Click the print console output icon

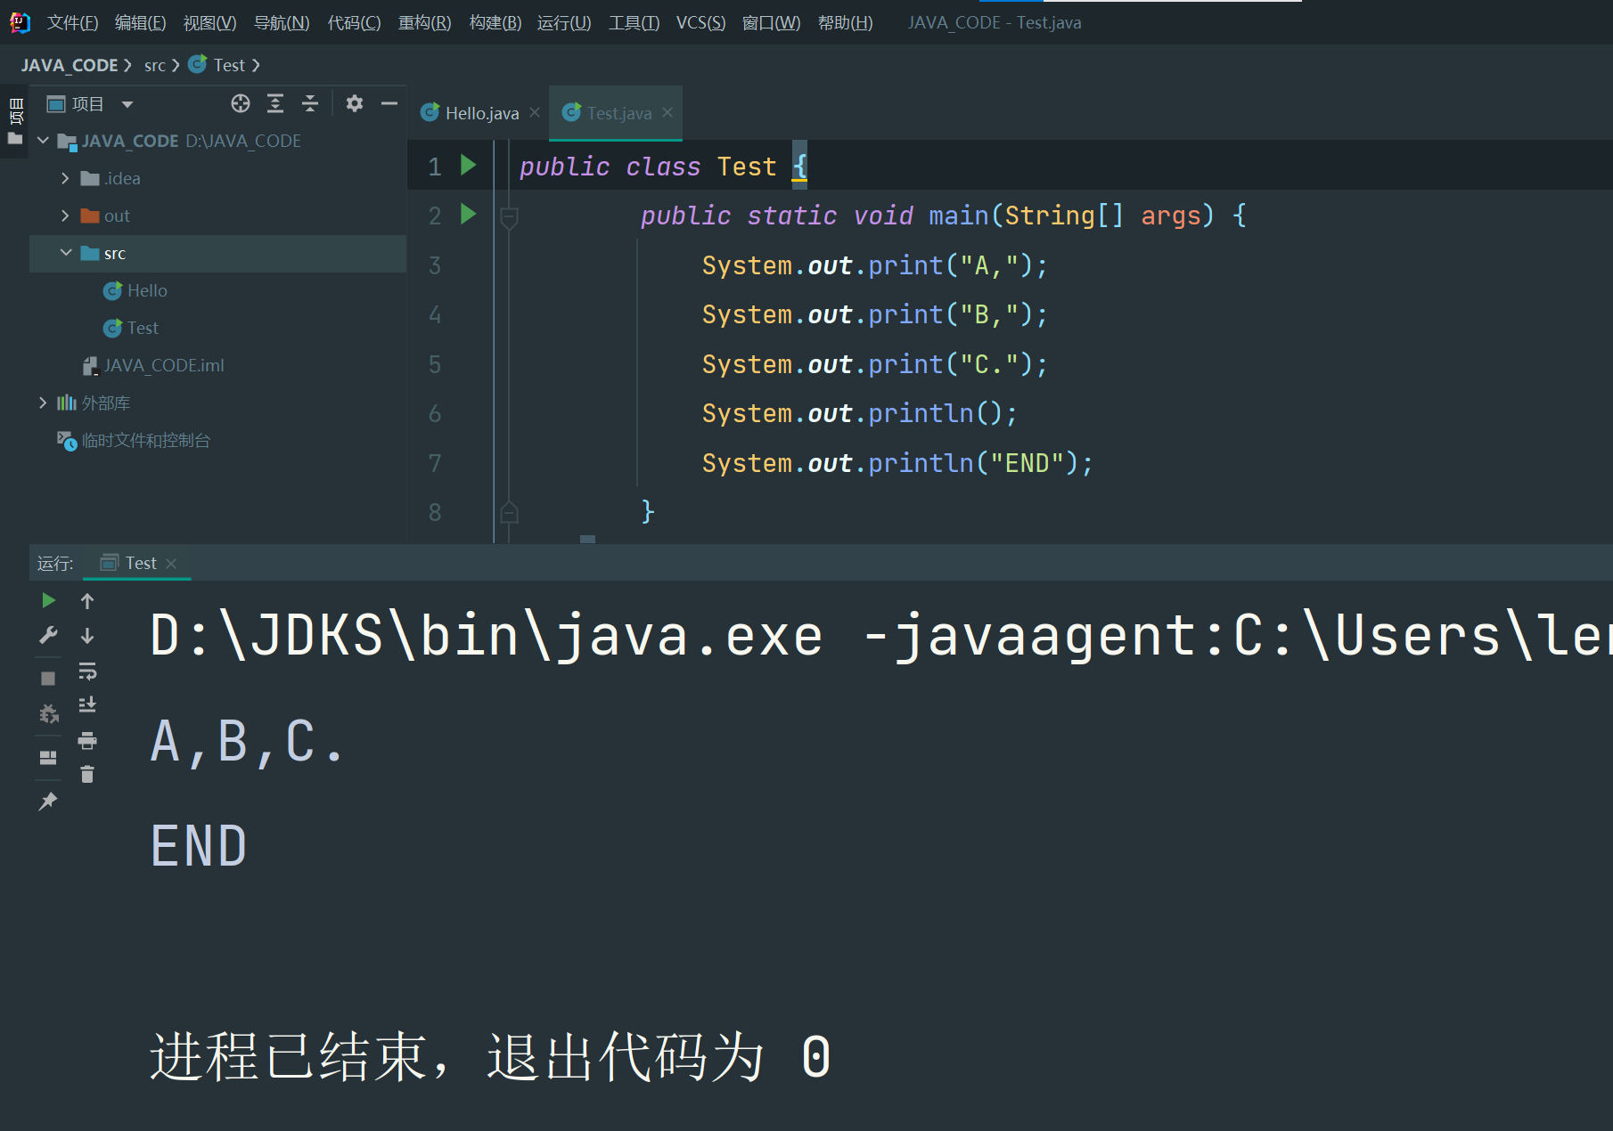pos(87,740)
